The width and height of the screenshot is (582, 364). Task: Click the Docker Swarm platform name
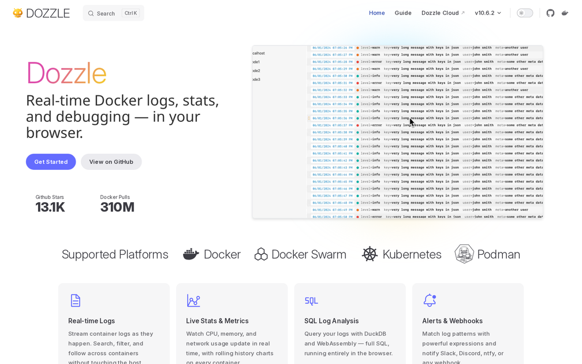click(x=309, y=254)
